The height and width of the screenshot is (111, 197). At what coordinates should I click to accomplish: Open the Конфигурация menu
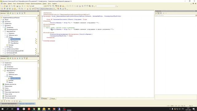pyautogui.click(x=21, y=4)
